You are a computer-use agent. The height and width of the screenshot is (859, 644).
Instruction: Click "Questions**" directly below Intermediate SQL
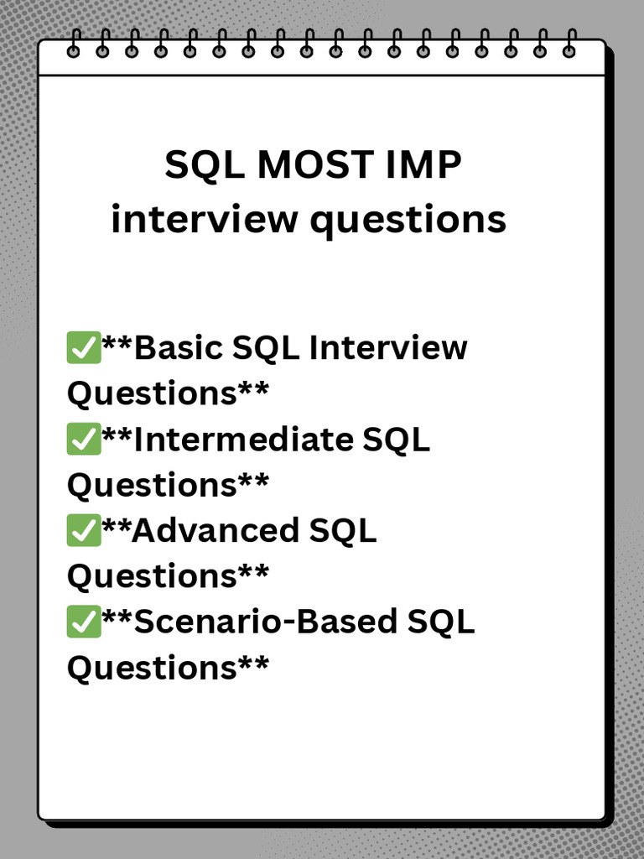click(168, 485)
